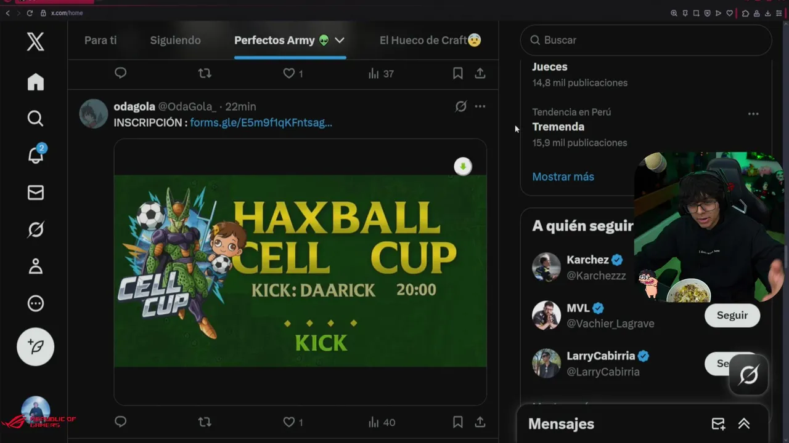
Task: Open odagola's profile avatar
Action: coord(94,113)
